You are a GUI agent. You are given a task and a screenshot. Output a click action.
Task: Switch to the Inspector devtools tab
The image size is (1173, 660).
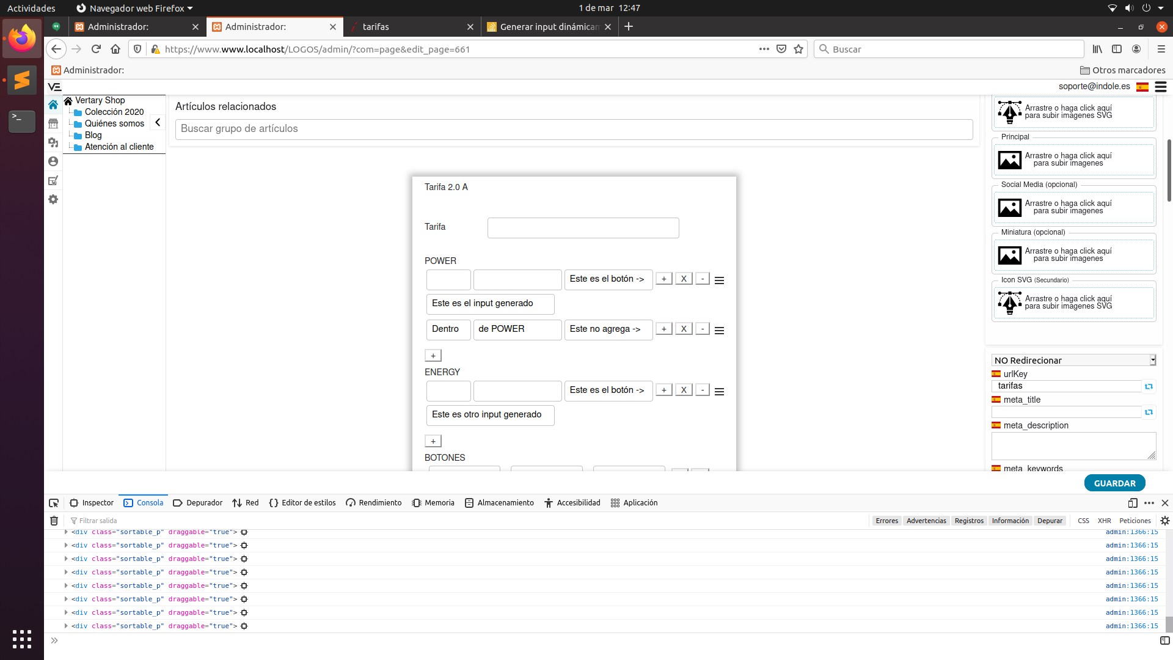(x=92, y=503)
